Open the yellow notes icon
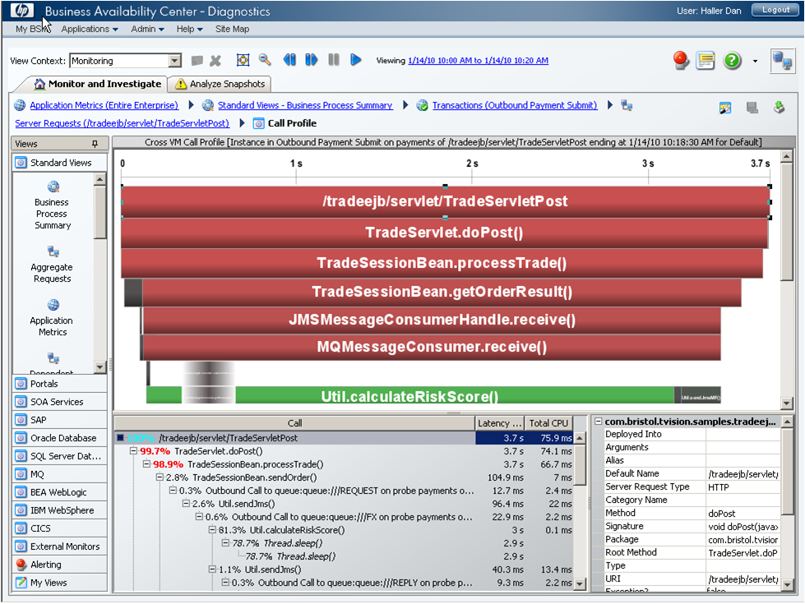This screenshot has height=604, width=805. (x=706, y=61)
